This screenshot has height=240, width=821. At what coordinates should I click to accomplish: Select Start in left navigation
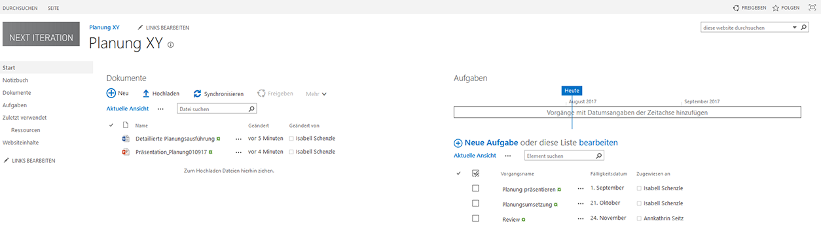coord(46,67)
